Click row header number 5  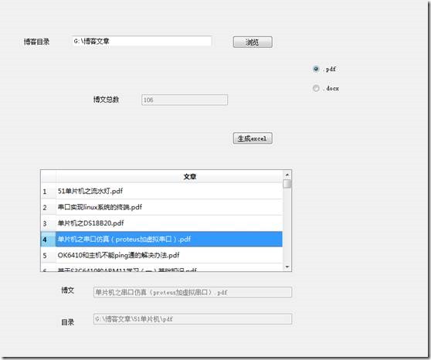pos(49,256)
